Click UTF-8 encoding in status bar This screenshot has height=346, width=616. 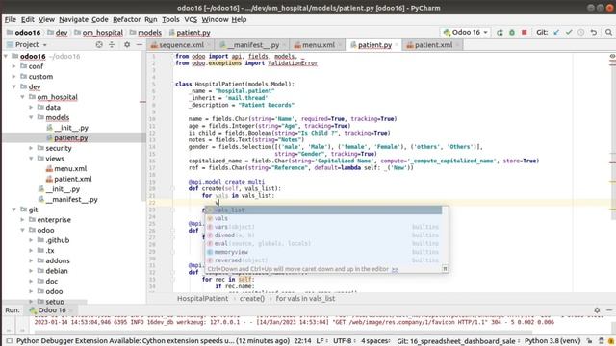pyautogui.click(x=345, y=341)
